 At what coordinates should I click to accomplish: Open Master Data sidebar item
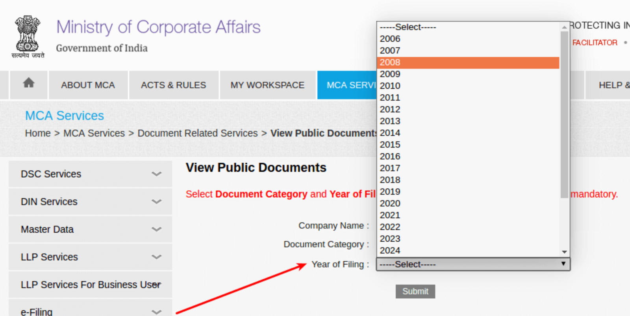tap(90, 229)
